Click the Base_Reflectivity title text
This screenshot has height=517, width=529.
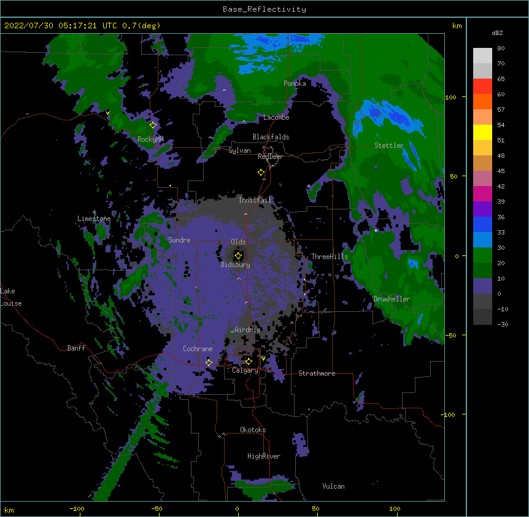click(x=264, y=9)
